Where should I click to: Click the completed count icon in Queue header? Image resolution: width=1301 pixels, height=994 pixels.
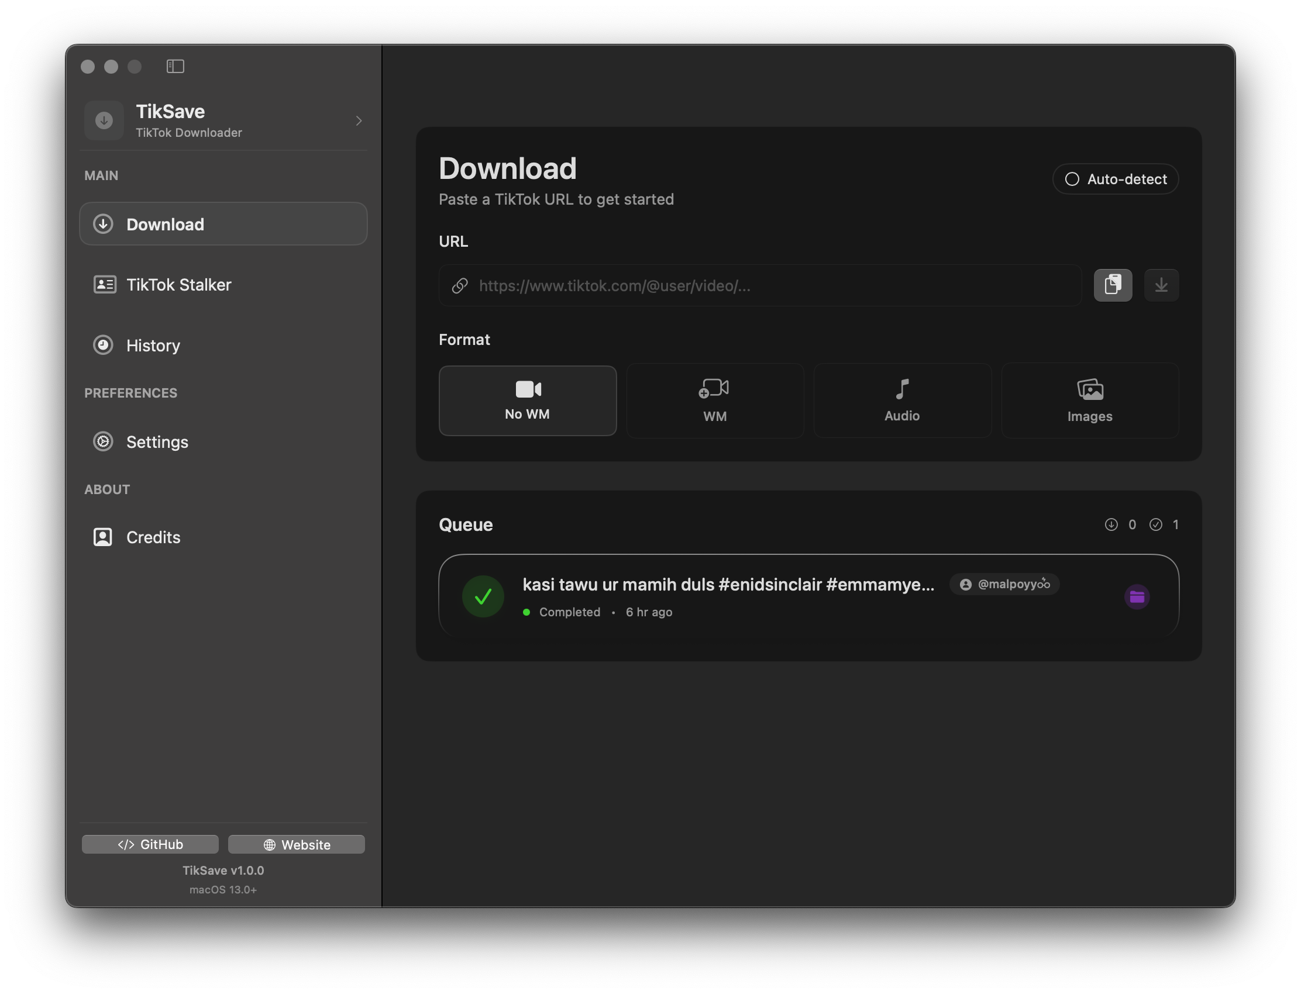[1155, 525]
